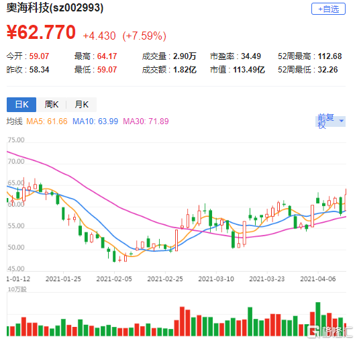Click the stock title 奥海科技(sz002993)
This screenshot has width=357, height=343.
54,8
